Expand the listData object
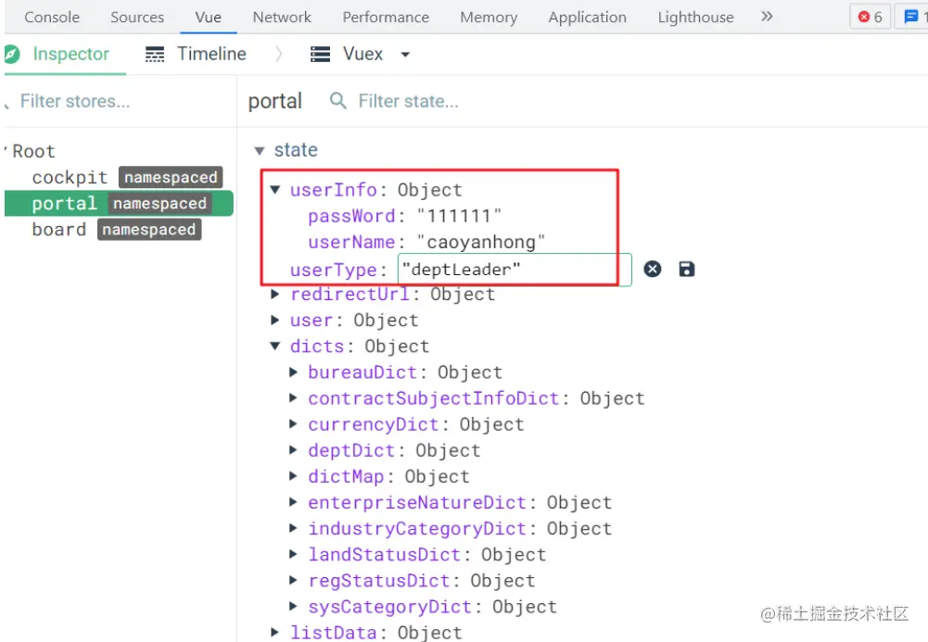The image size is (928, 642). 275,632
